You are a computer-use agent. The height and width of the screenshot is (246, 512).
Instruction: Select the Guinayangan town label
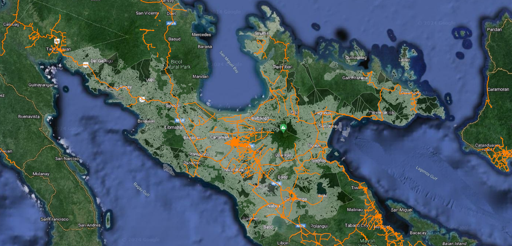(x=41, y=85)
